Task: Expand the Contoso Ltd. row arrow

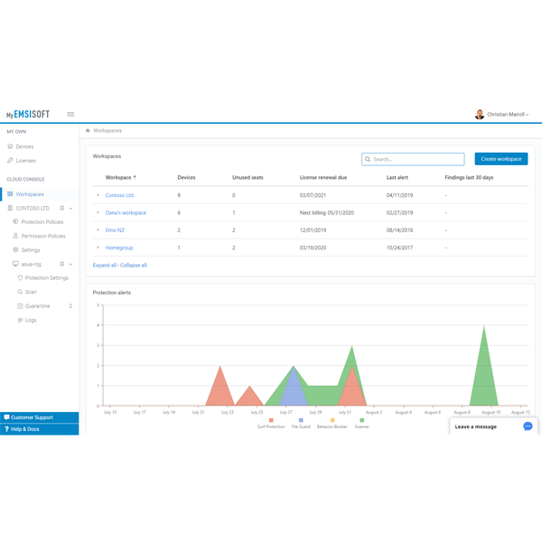Action: pyautogui.click(x=98, y=195)
